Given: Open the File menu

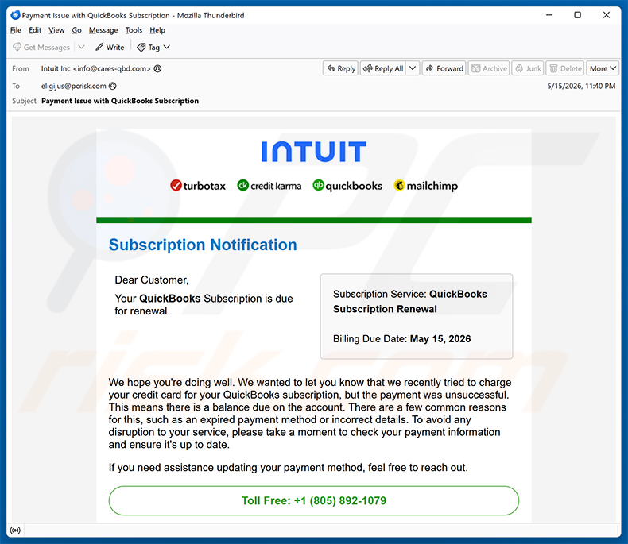Looking at the screenshot, I should 16,30.
